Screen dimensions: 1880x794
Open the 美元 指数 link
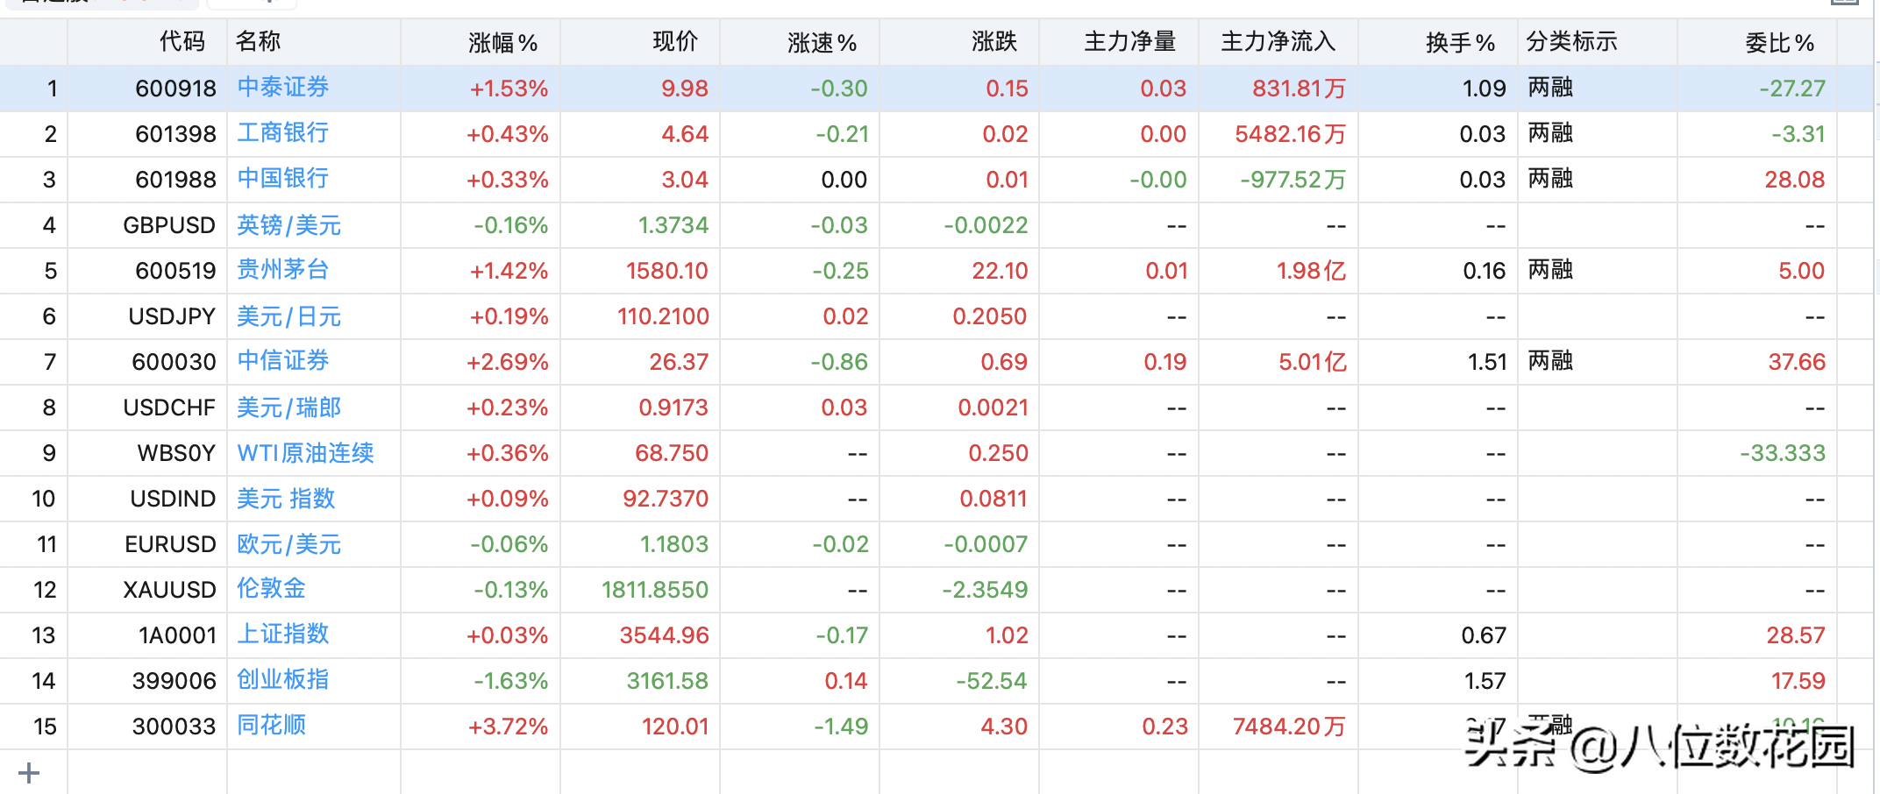point(286,499)
